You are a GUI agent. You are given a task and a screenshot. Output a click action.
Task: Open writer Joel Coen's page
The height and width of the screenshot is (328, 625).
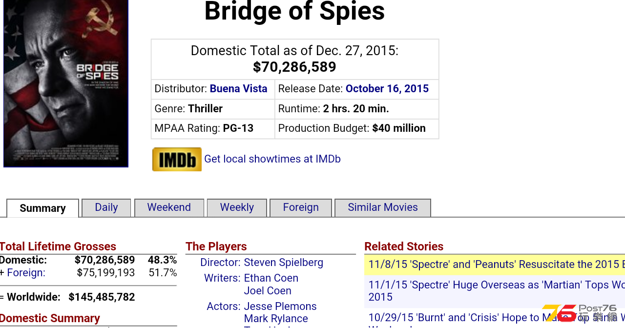tap(268, 291)
